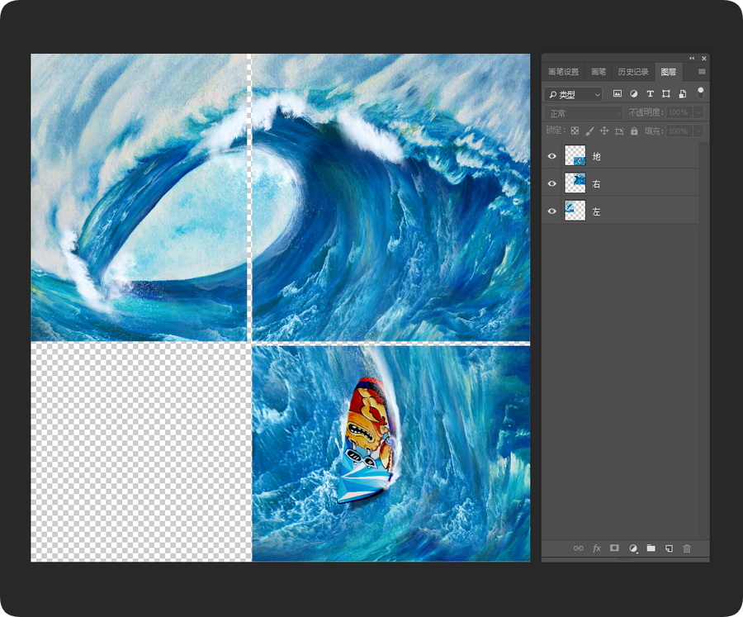Select the 左 layer thumbnail
Screen dimensions: 743x617
click(x=575, y=211)
